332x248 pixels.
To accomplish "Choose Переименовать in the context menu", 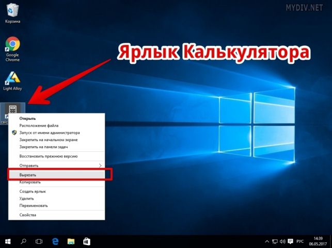I will click(x=56, y=206).
